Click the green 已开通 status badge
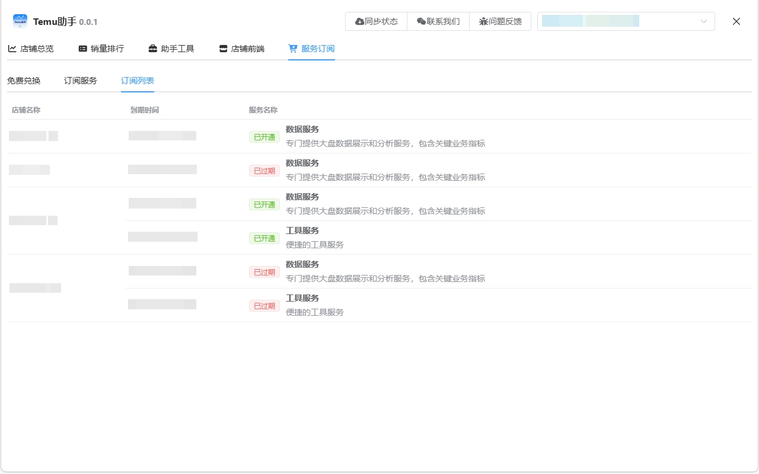The width and height of the screenshot is (759, 474). coord(263,136)
